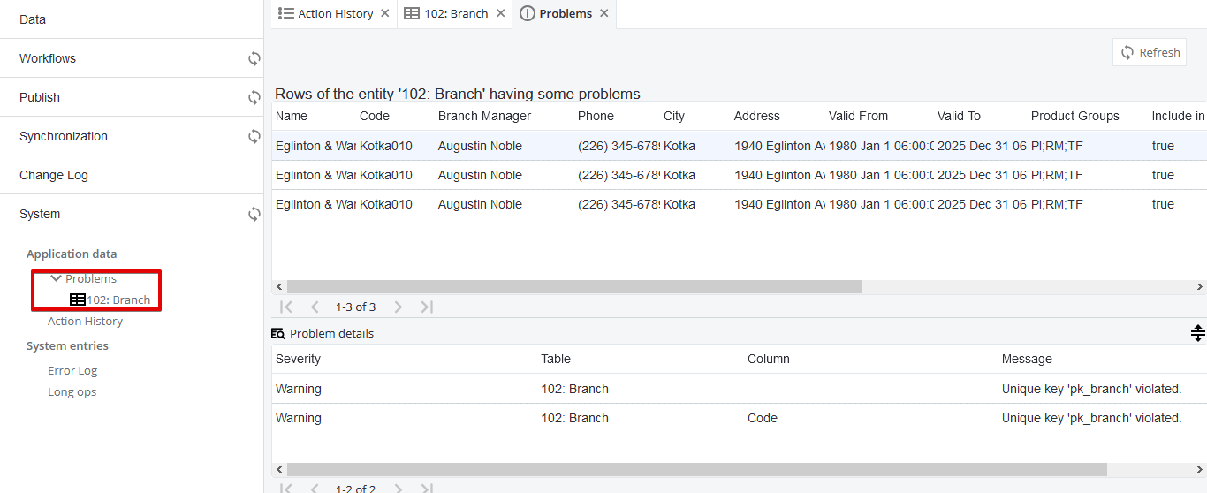Sort by the Branch Manager column header
1207x493 pixels.
pos(484,116)
